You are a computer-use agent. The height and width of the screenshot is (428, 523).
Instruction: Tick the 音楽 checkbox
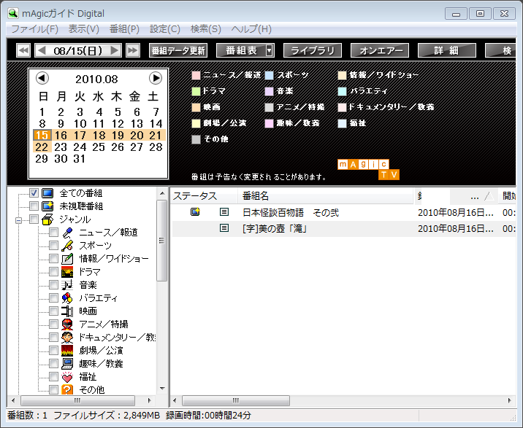[54, 285]
